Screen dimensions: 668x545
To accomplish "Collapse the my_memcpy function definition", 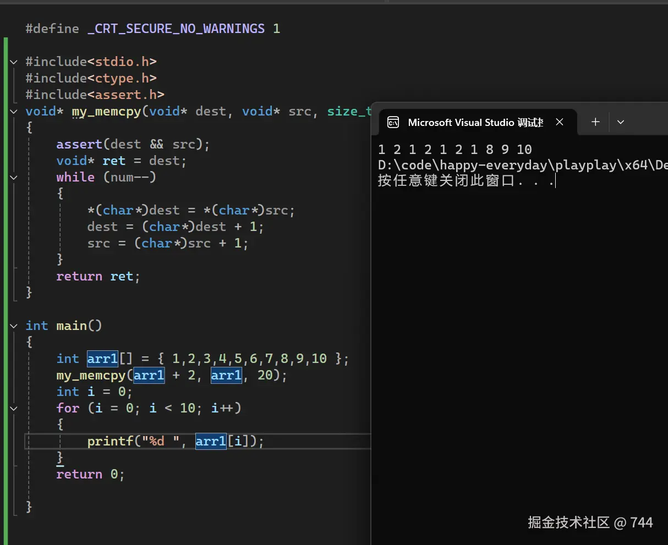I will pos(13,111).
